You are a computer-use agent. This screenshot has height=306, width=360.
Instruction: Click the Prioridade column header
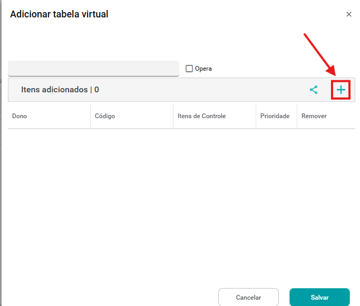pyautogui.click(x=275, y=116)
